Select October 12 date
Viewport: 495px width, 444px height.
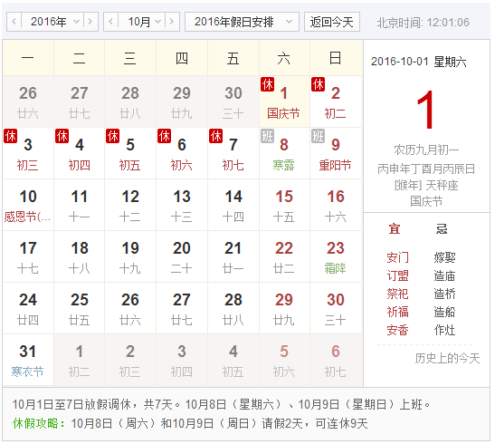[130, 205]
